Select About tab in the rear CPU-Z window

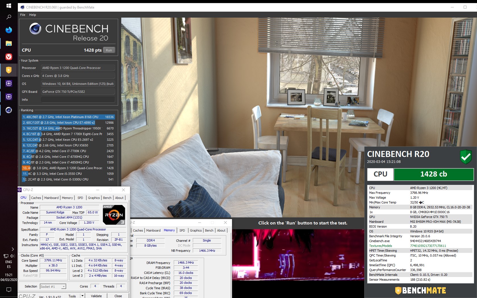pyautogui.click(x=221, y=230)
